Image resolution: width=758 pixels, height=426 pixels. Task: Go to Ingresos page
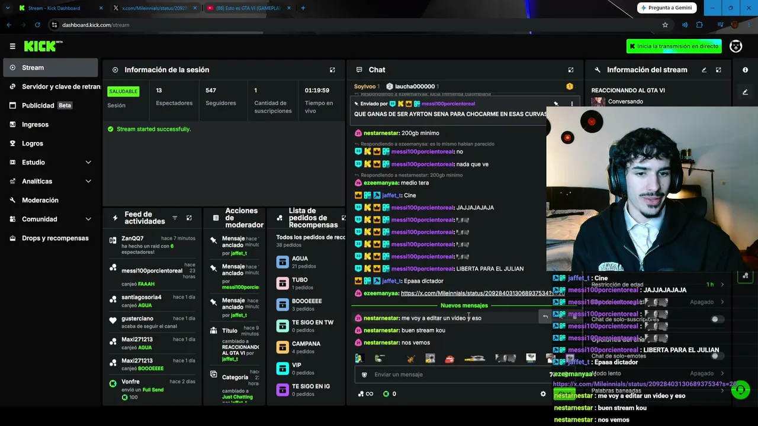50,124
